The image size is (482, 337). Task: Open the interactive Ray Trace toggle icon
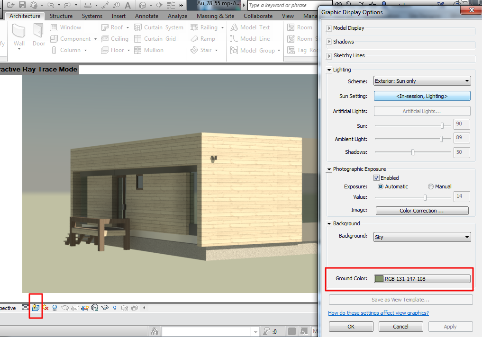coord(36,307)
